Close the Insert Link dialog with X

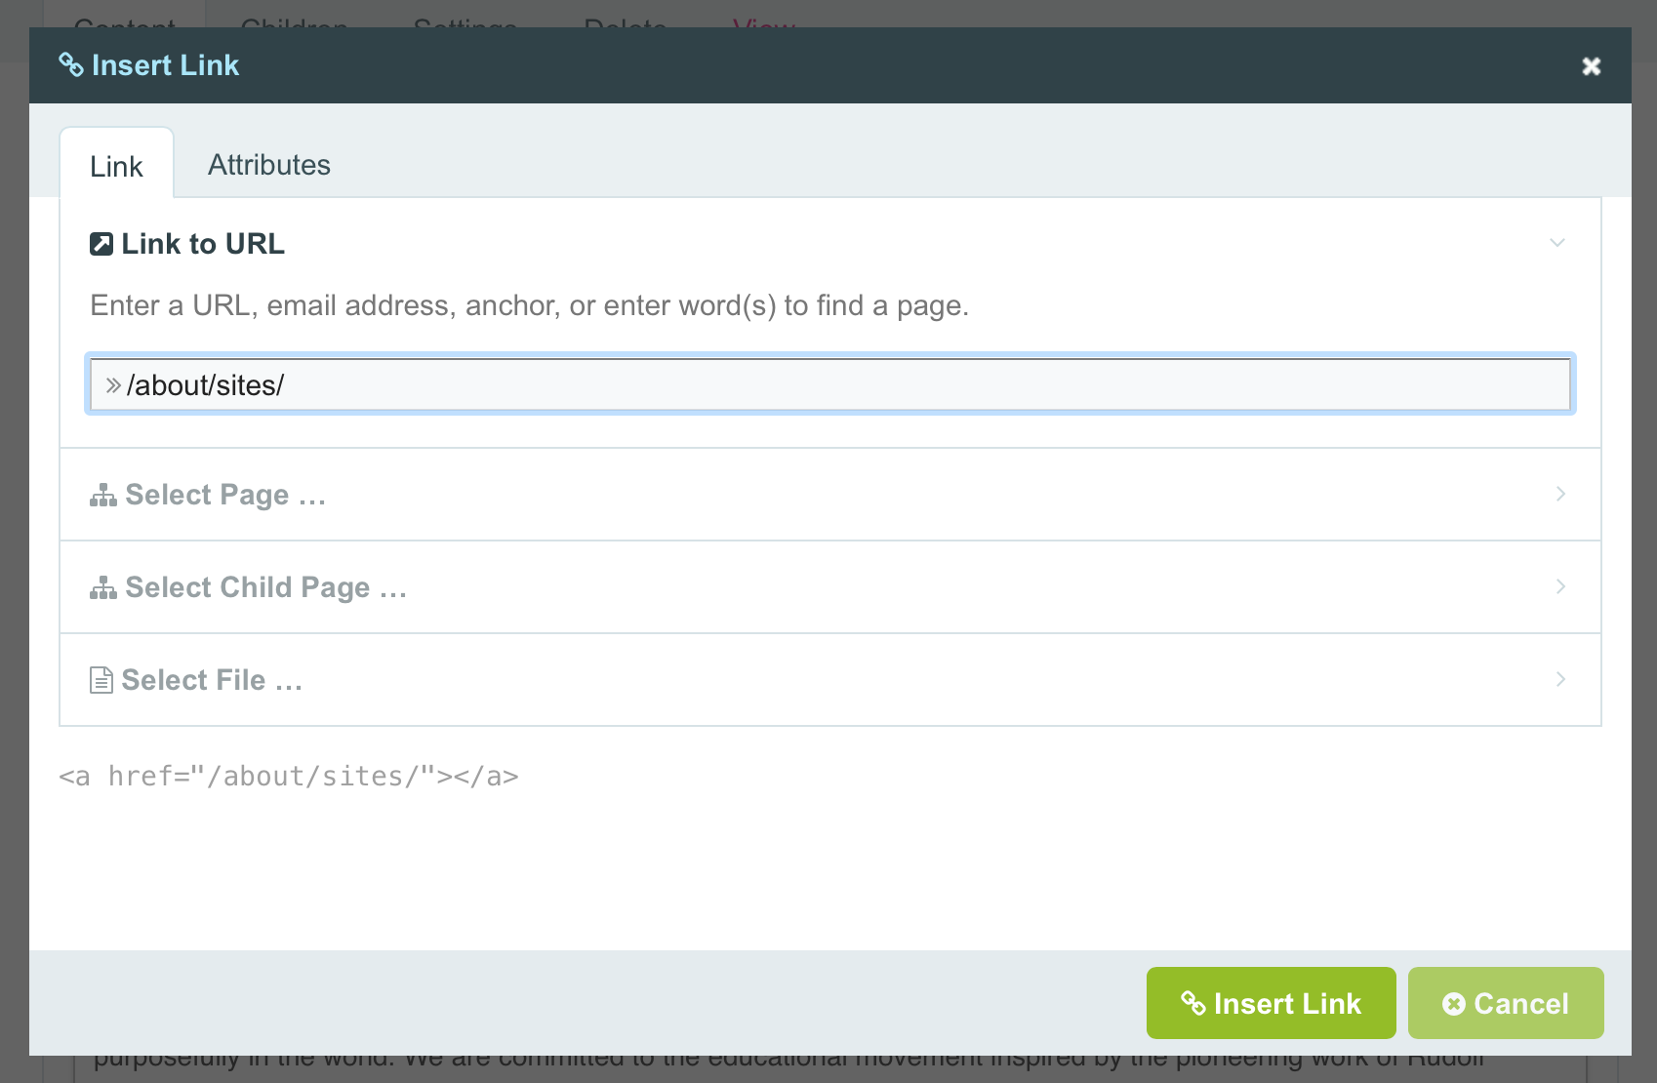[x=1591, y=65]
